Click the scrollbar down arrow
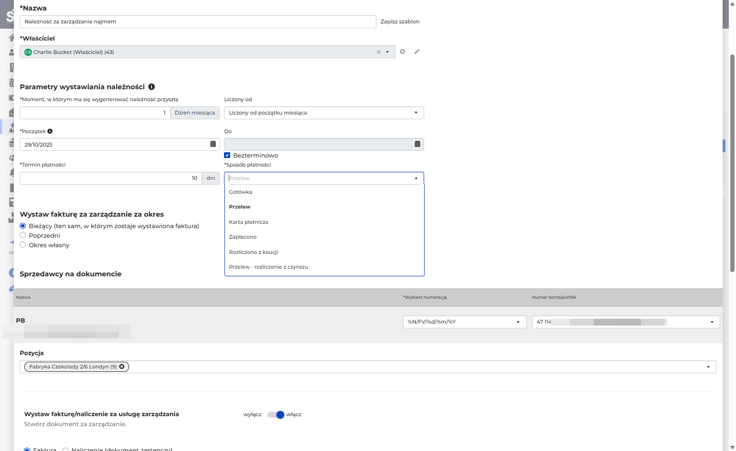Screen dimensions: 736x451 point(732,447)
